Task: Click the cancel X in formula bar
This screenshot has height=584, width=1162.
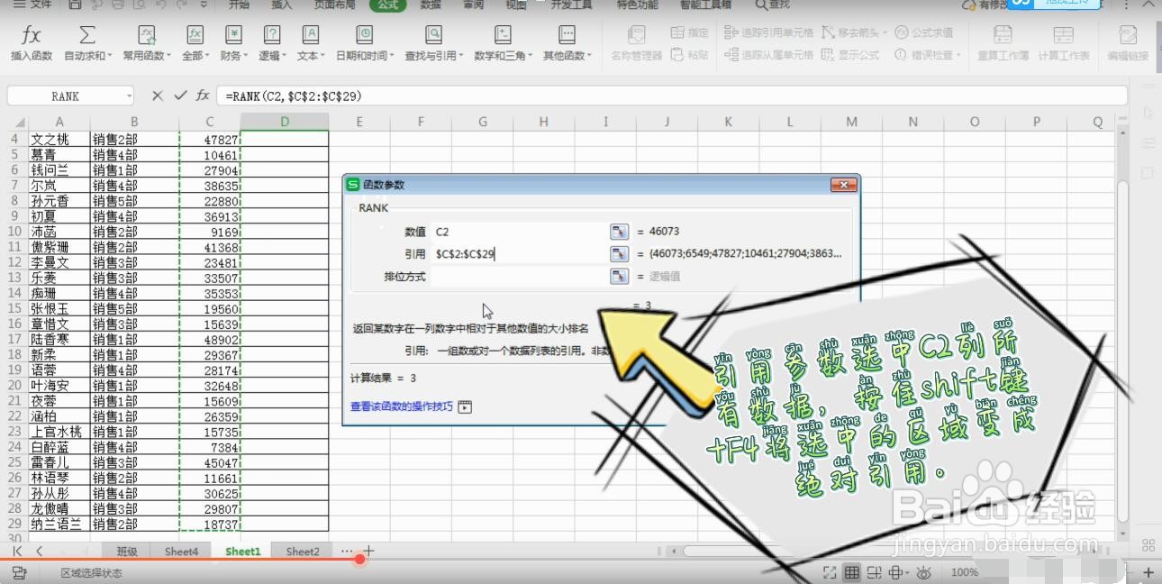Action: (x=158, y=96)
